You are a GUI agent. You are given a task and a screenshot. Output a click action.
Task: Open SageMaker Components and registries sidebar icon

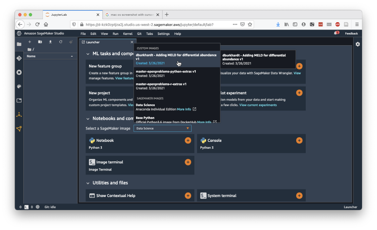pos(19,115)
